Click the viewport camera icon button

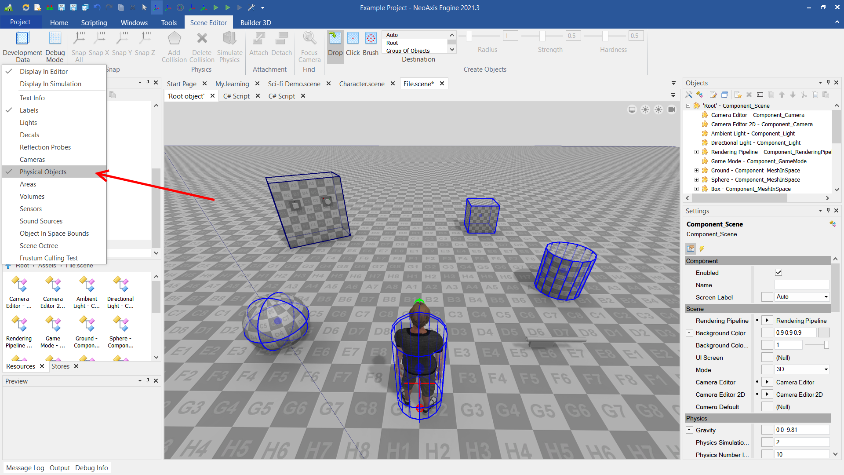pos(672,110)
